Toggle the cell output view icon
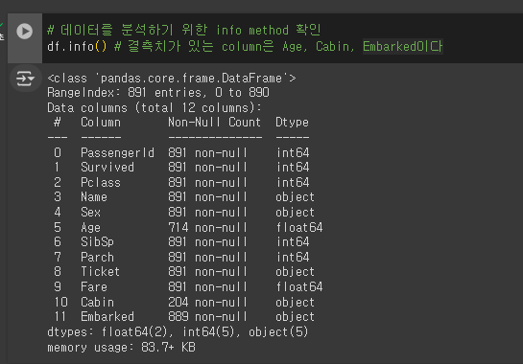 [25, 79]
